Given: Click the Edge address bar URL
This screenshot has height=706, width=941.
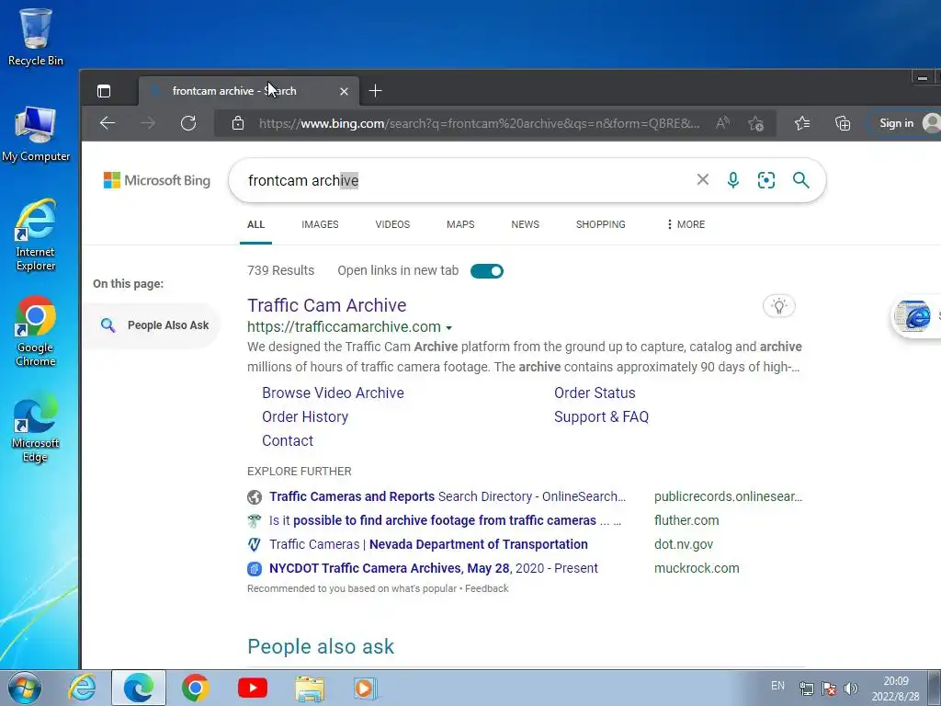Looking at the screenshot, I should [479, 124].
